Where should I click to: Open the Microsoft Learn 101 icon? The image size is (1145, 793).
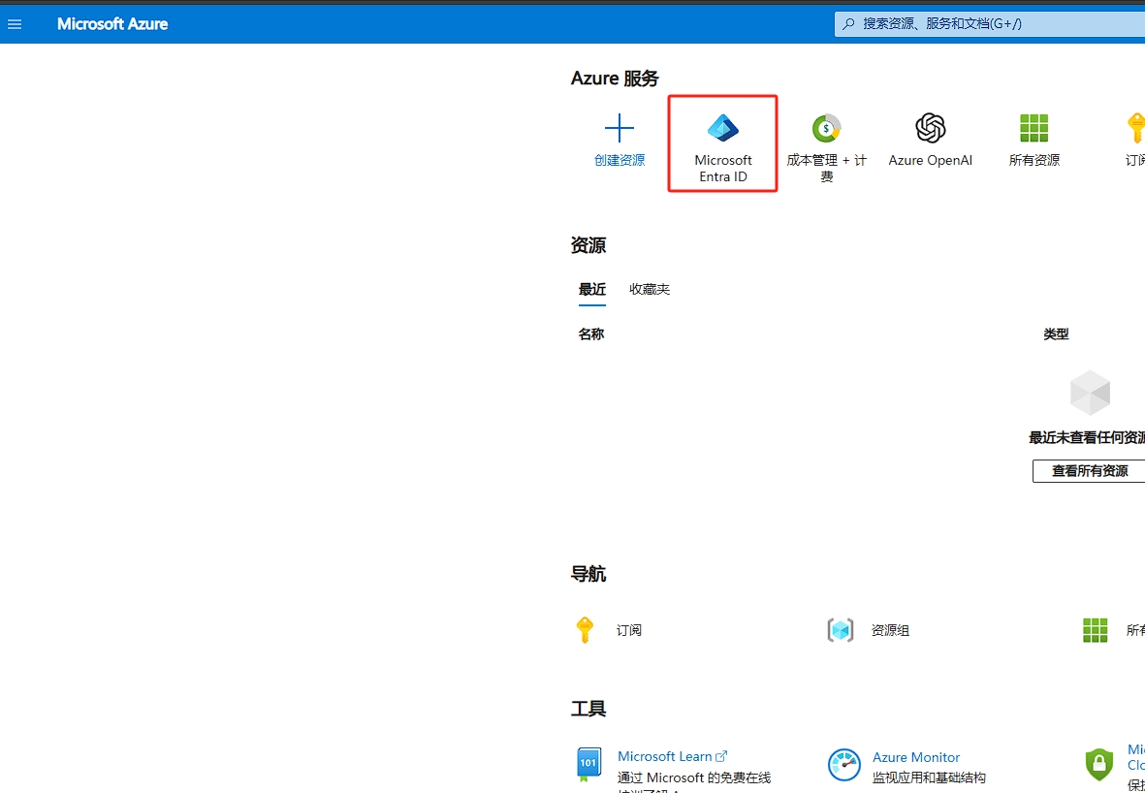pyautogui.click(x=588, y=764)
